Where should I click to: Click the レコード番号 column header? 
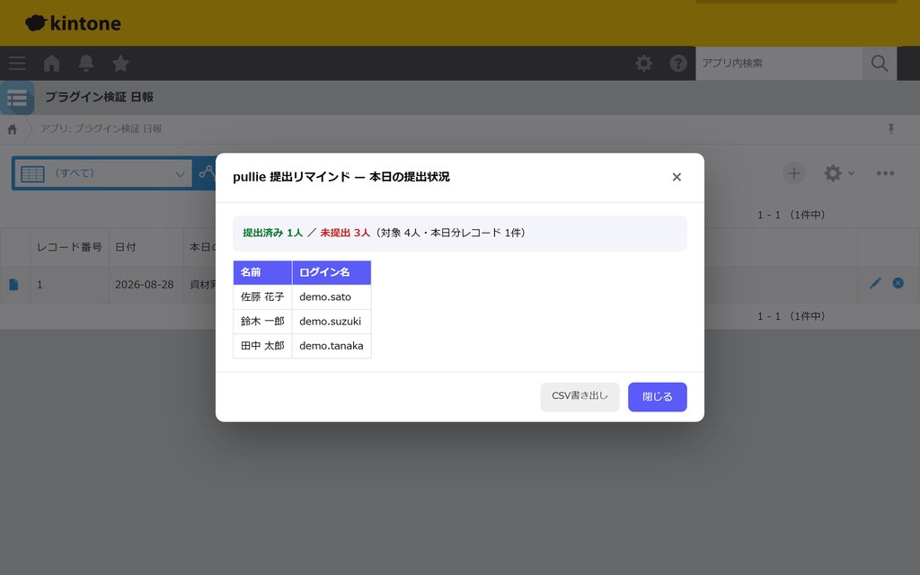pyautogui.click(x=69, y=248)
